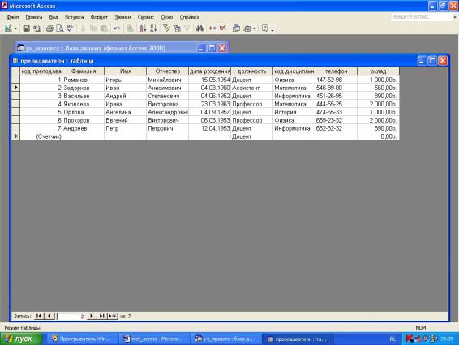Expand the New Object dropdown arrow
Image resolution: width=459 pixels, height=345 pixels.
tap(254, 28)
